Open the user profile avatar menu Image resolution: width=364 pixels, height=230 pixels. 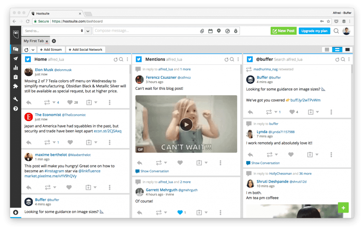click(x=346, y=31)
